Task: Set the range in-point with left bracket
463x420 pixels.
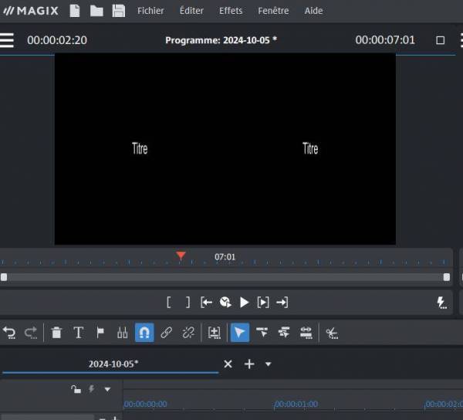Action: pos(168,303)
